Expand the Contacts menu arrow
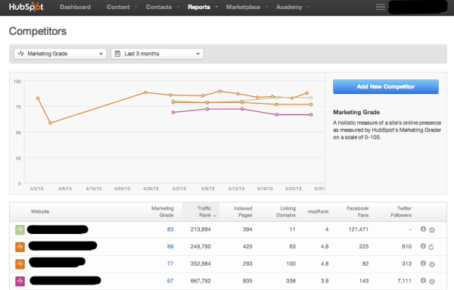This screenshot has height=290, width=454. coord(178,7)
